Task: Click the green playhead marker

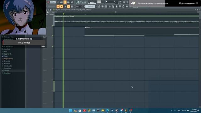Action: point(63,14)
